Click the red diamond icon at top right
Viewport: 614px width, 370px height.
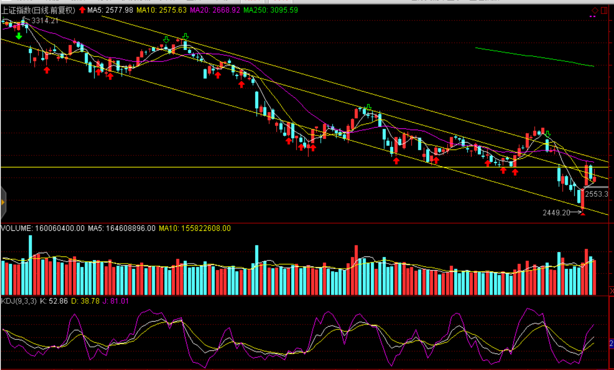coord(595,10)
